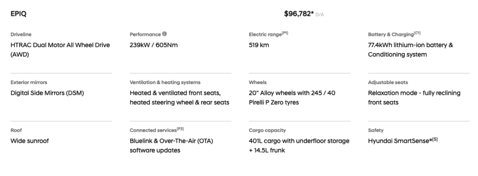478x176 pixels.
Task: Open the Performance info icon
Action: pyautogui.click(x=164, y=34)
